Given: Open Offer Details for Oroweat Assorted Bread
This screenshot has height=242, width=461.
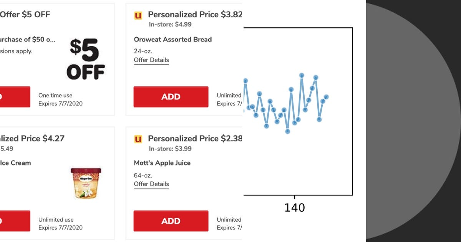Looking at the screenshot, I should tap(151, 60).
